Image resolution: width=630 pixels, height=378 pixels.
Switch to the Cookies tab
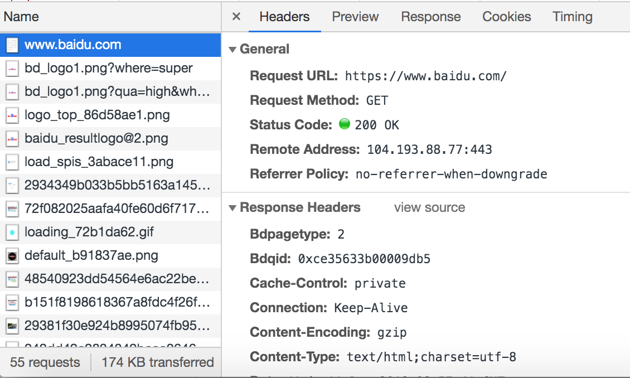pos(507,17)
